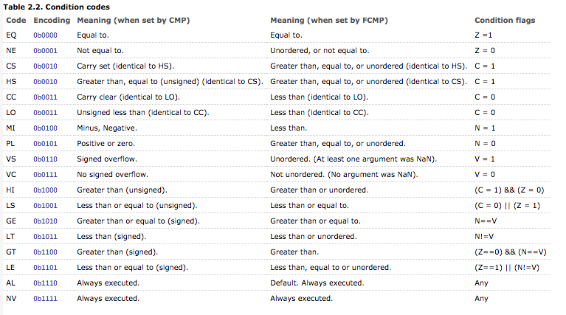Click the 'Condition flags' column header
This screenshot has width=566, height=315.
click(505, 20)
